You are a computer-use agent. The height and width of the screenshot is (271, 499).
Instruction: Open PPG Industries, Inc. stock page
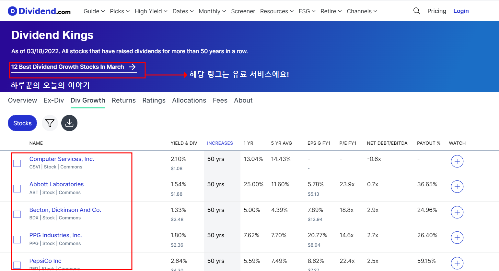pos(56,235)
